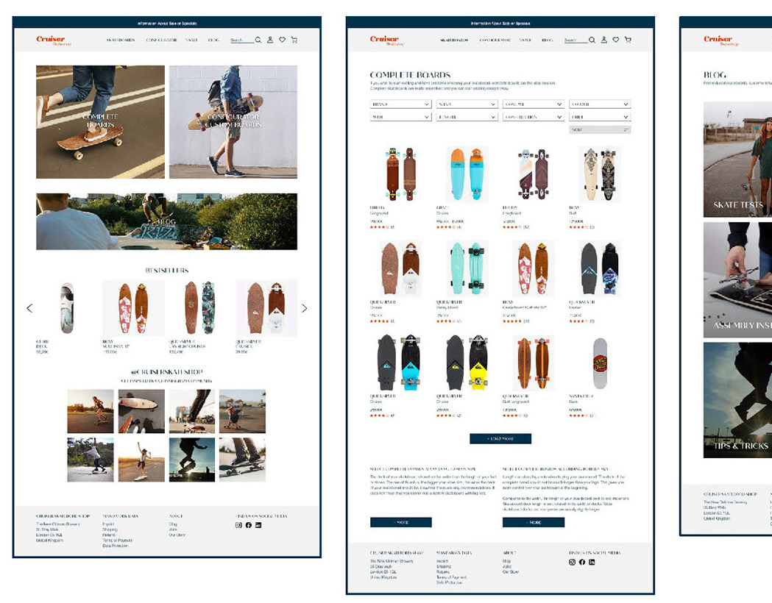Expand the Colour filter dropdown
The width and height of the screenshot is (772, 603).
[x=600, y=104]
